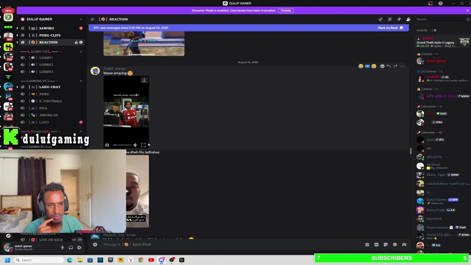The height and width of the screenshot is (265, 471).
Task: Open Help question mark icon
Action: (x=440, y=3)
